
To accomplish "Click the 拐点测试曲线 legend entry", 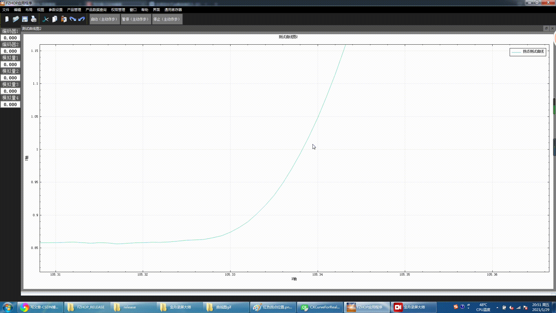I will 528,52.
